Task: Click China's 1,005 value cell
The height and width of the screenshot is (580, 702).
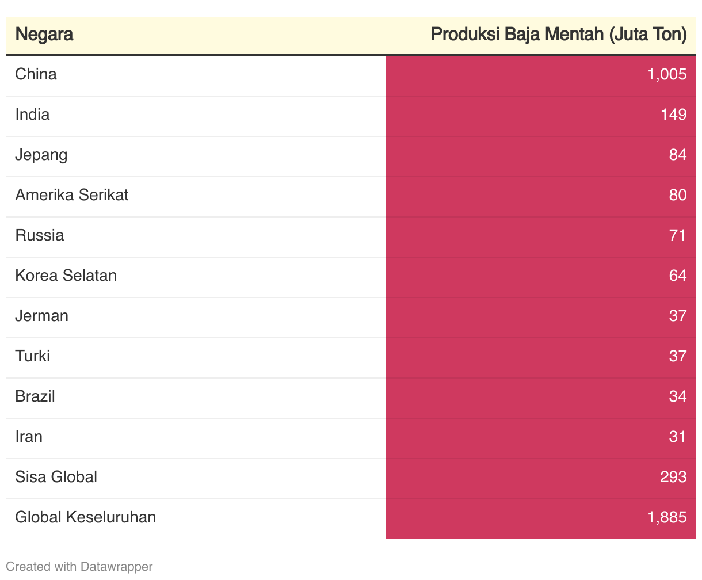Action: click(667, 74)
